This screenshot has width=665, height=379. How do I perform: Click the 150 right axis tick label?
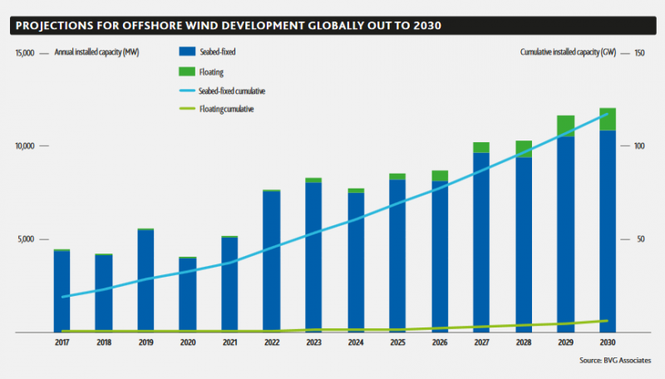639,53
